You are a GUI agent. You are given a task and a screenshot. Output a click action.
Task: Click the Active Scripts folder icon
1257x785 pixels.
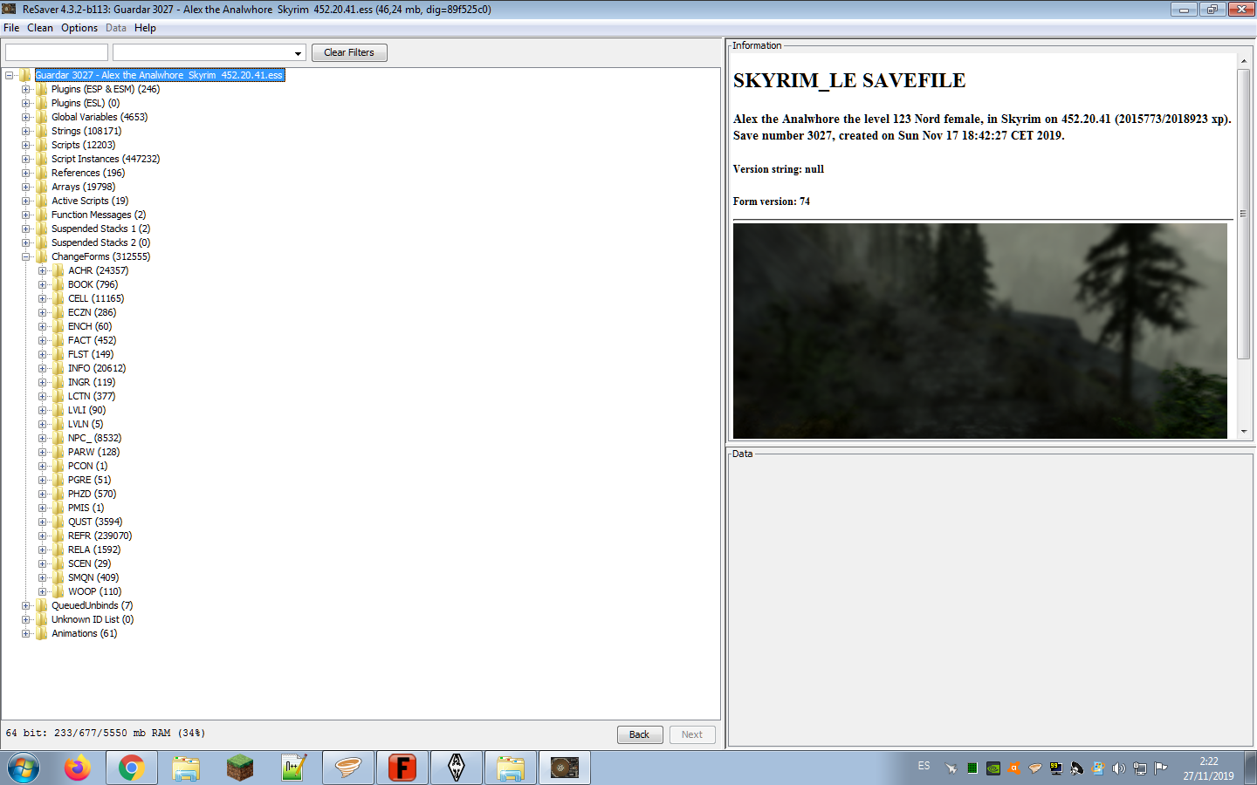point(41,201)
